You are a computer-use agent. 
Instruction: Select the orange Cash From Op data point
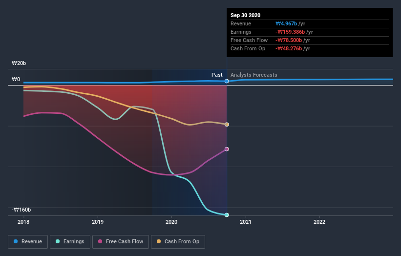pyautogui.click(x=227, y=125)
